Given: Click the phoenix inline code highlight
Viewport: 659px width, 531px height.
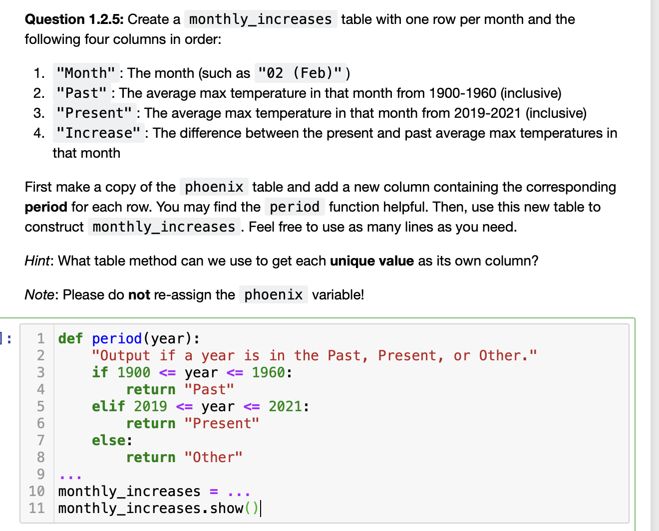Looking at the screenshot, I should [214, 187].
